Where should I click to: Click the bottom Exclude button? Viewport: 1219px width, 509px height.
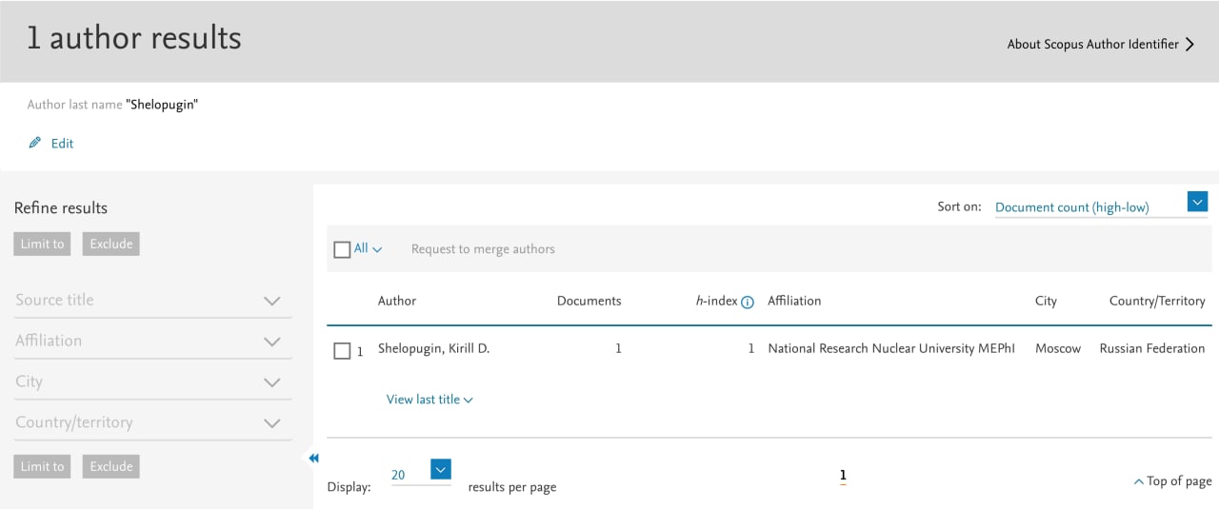pos(111,466)
